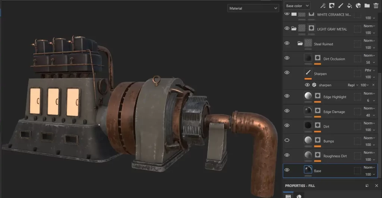This screenshot has width=382, height=198.
Task: Create a new folder in layer stack
Action: (x=367, y=6)
